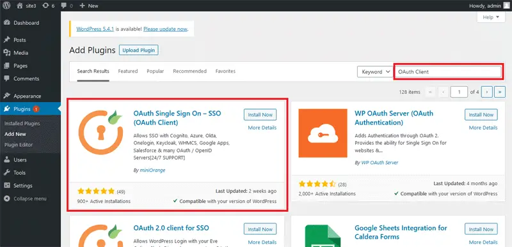
Task: Open OAuth 2.0 client for SSO title
Action: (171, 228)
